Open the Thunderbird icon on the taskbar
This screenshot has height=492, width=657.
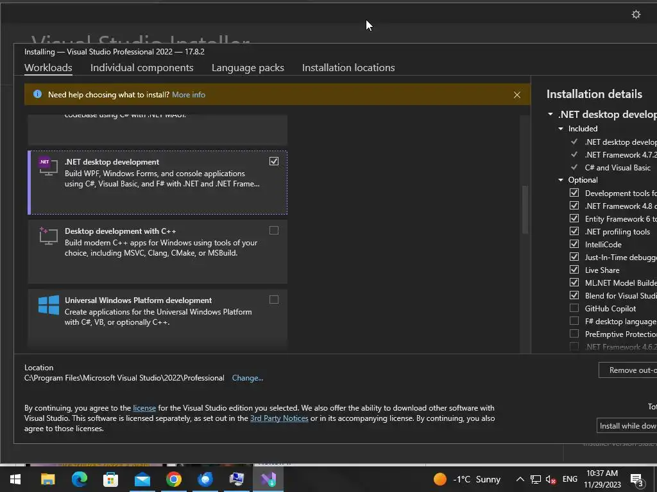(205, 479)
